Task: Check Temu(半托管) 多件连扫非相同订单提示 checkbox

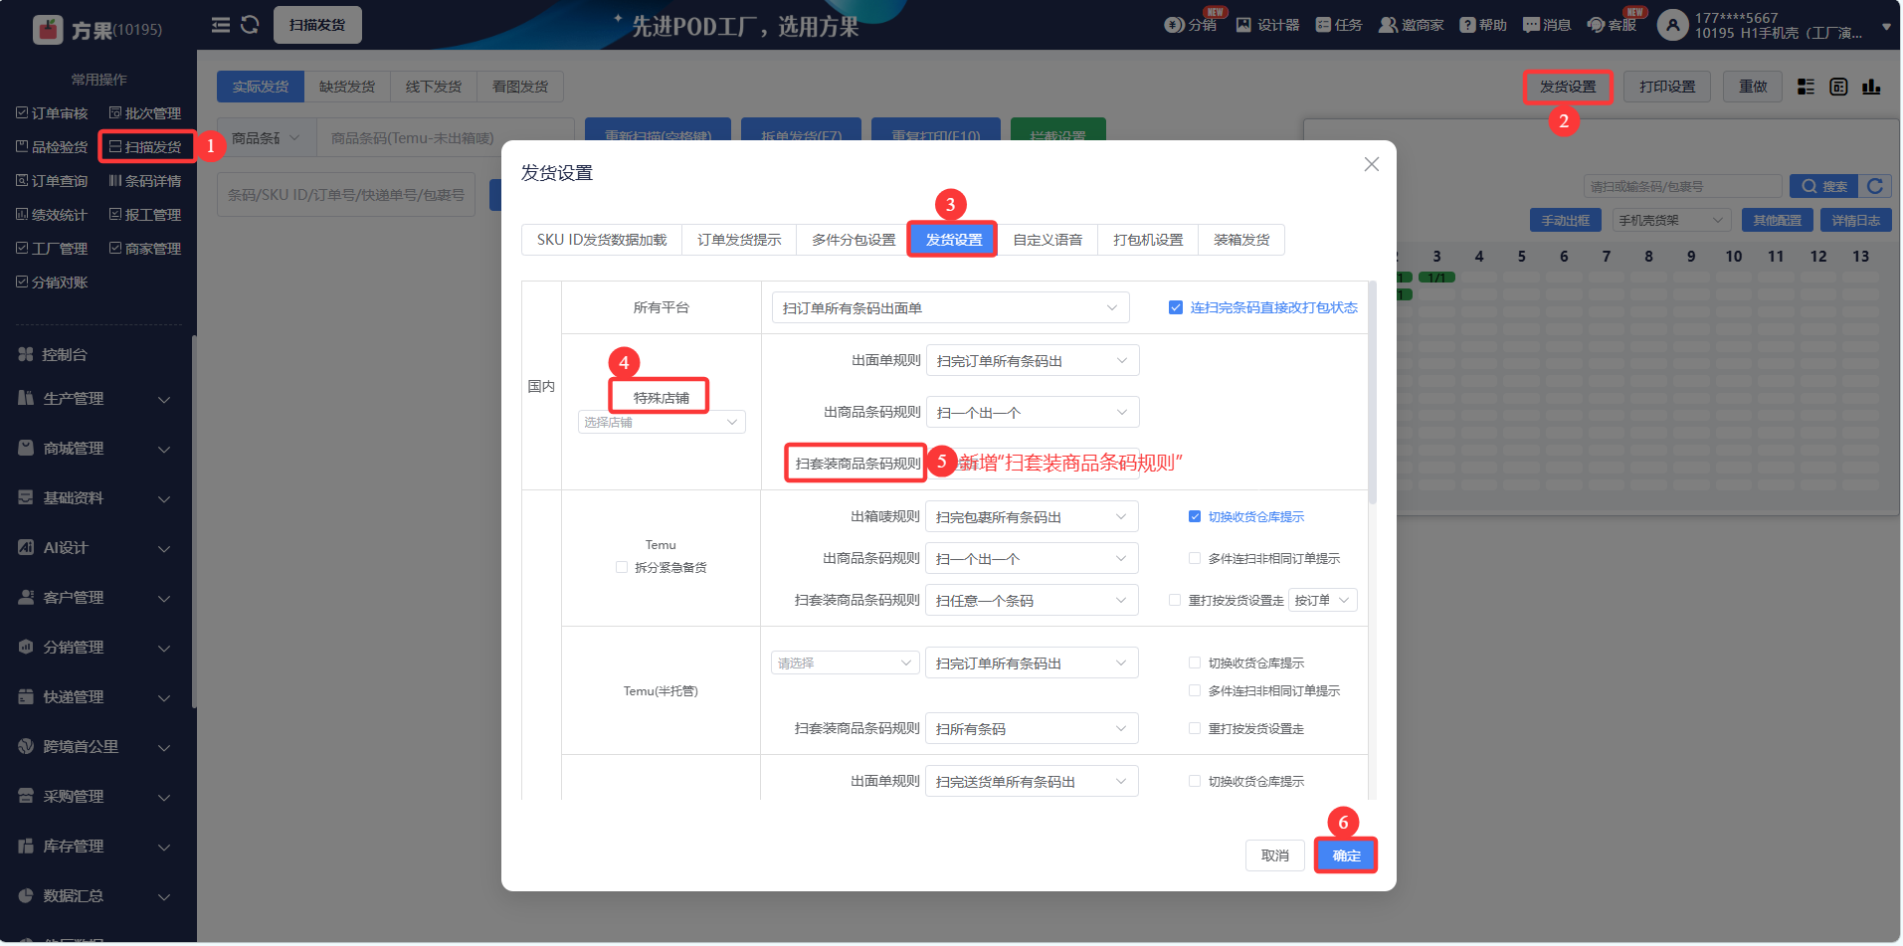Action: pyautogui.click(x=1195, y=690)
